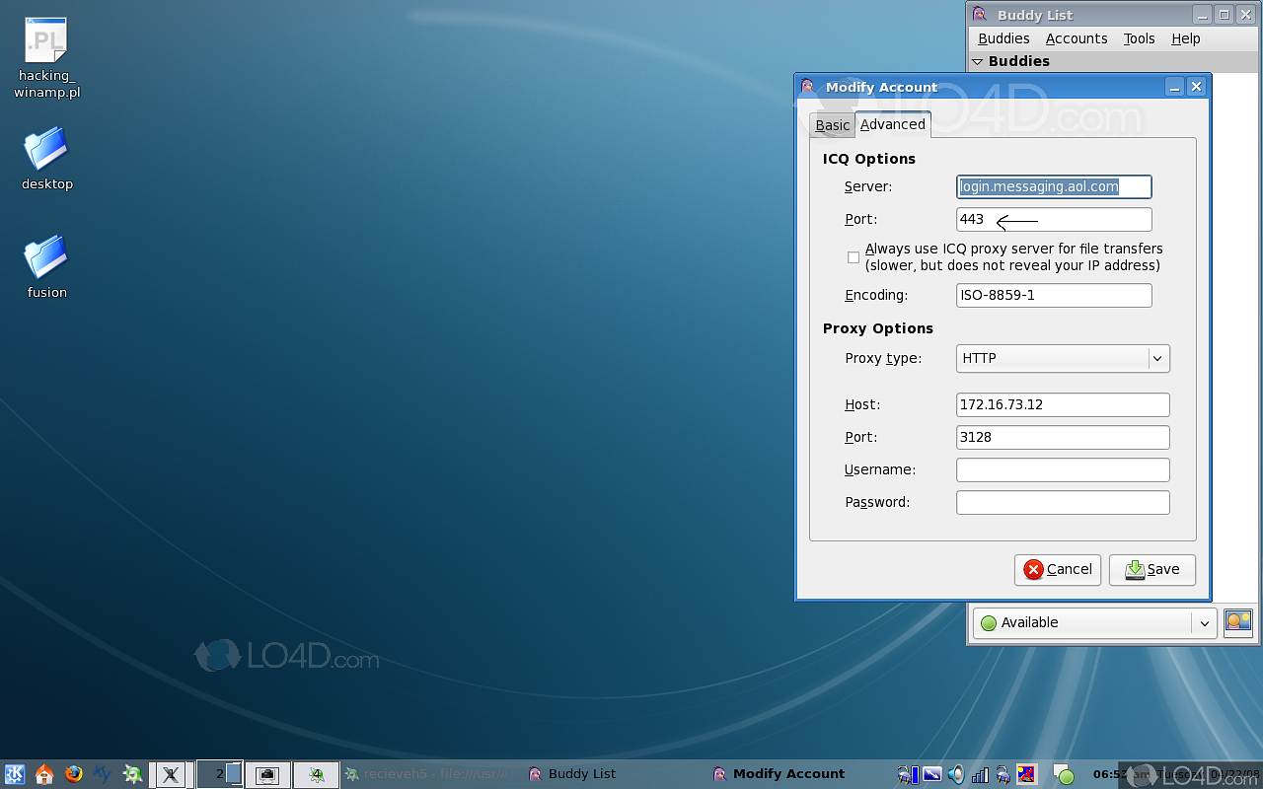Open the KDE K menu launcher
Image resolution: width=1263 pixels, height=789 pixels.
[15, 774]
